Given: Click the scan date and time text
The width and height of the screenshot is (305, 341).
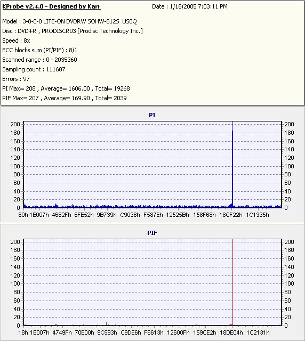Looking at the screenshot, I should tap(190, 6).
